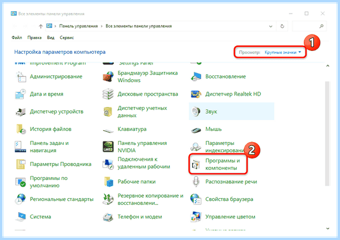
Task: Open the Система computer icon
Action: [20, 217]
